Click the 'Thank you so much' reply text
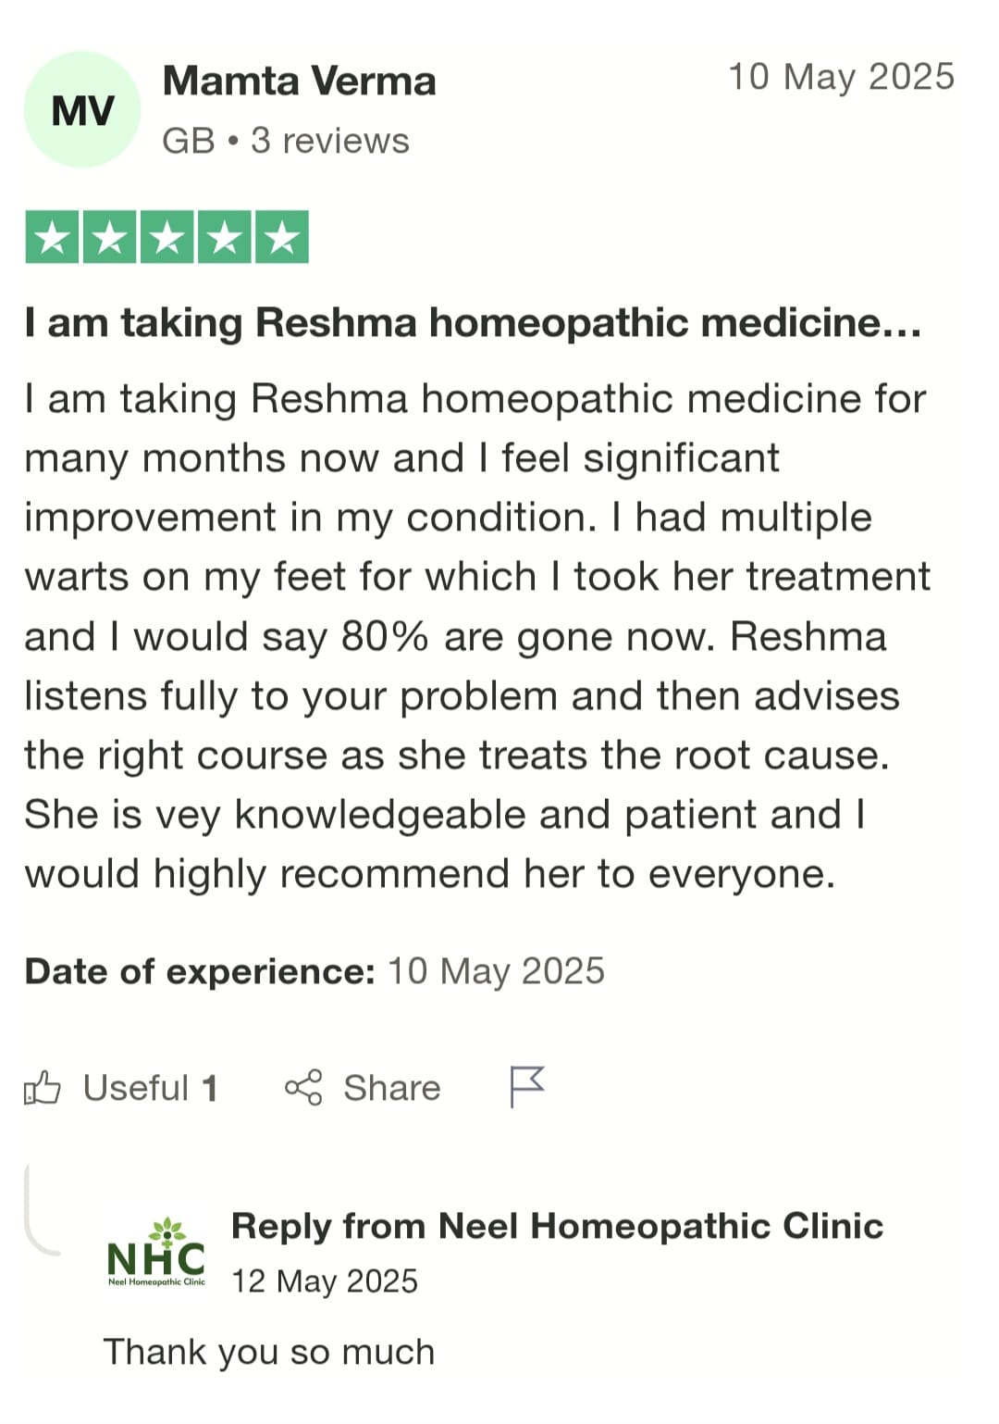Screen dimensions: 999x1424 268,1352
